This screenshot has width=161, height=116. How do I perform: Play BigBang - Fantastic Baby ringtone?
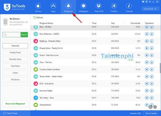[147, 41]
